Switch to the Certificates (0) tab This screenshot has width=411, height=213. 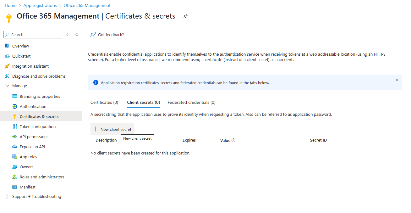click(x=104, y=102)
